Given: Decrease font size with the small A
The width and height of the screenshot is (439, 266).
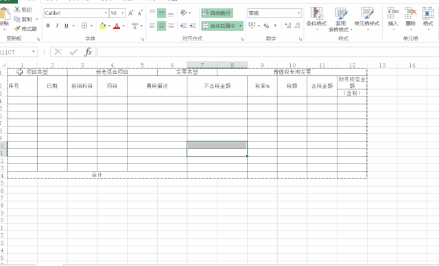Looking at the screenshot, I should point(140,13).
